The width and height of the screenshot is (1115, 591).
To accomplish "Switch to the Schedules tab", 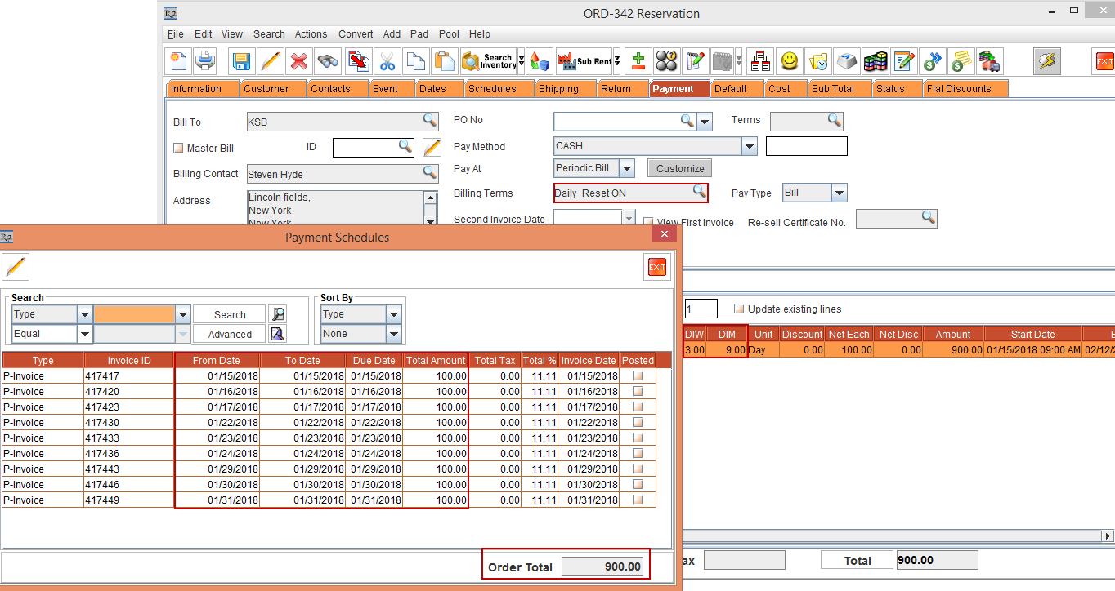I will pyautogui.click(x=491, y=89).
